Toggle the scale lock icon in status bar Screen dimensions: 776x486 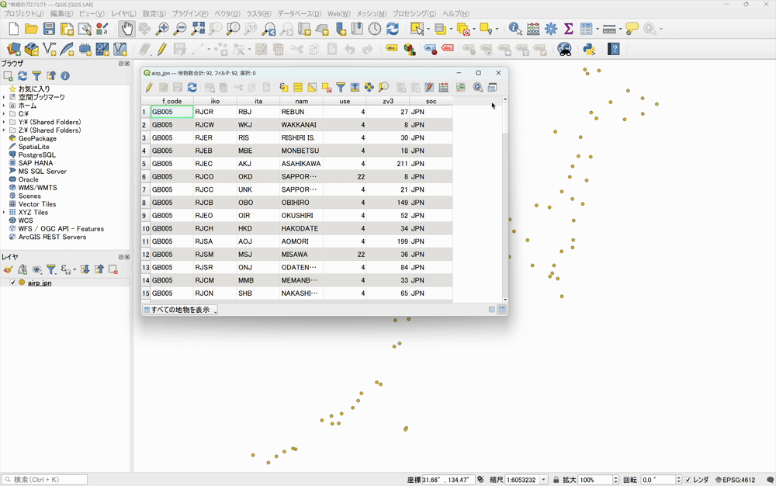click(556, 480)
